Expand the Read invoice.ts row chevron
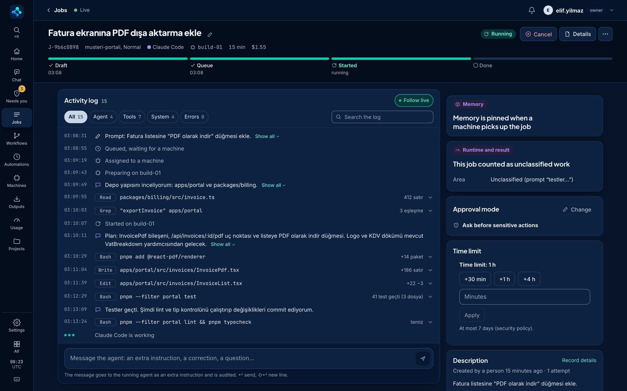627x391 pixels. [430, 197]
